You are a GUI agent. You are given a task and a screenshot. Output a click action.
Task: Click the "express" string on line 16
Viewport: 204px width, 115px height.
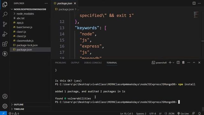(x=91, y=46)
